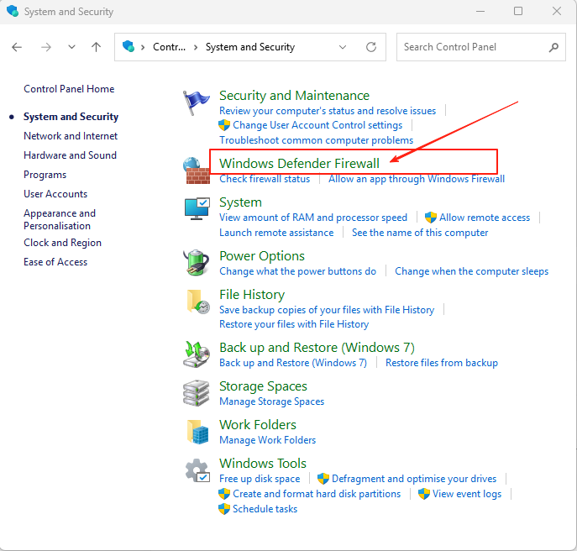This screenshot has height=551, width=577.
Task: Click Change when the computer sleeps
Action: coord(472,271)
